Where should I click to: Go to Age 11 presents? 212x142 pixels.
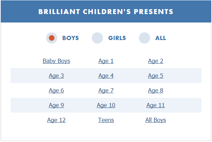click(155, 105)
